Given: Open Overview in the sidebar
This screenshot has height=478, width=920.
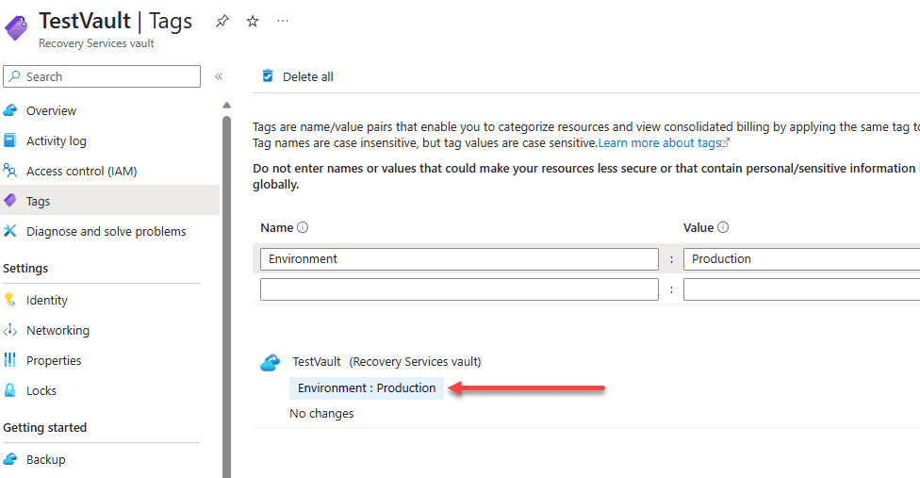Looking at the screenshot, I should [51, 111].
